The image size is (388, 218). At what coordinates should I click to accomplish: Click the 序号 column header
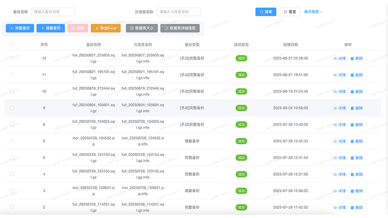tap(44, 45)
